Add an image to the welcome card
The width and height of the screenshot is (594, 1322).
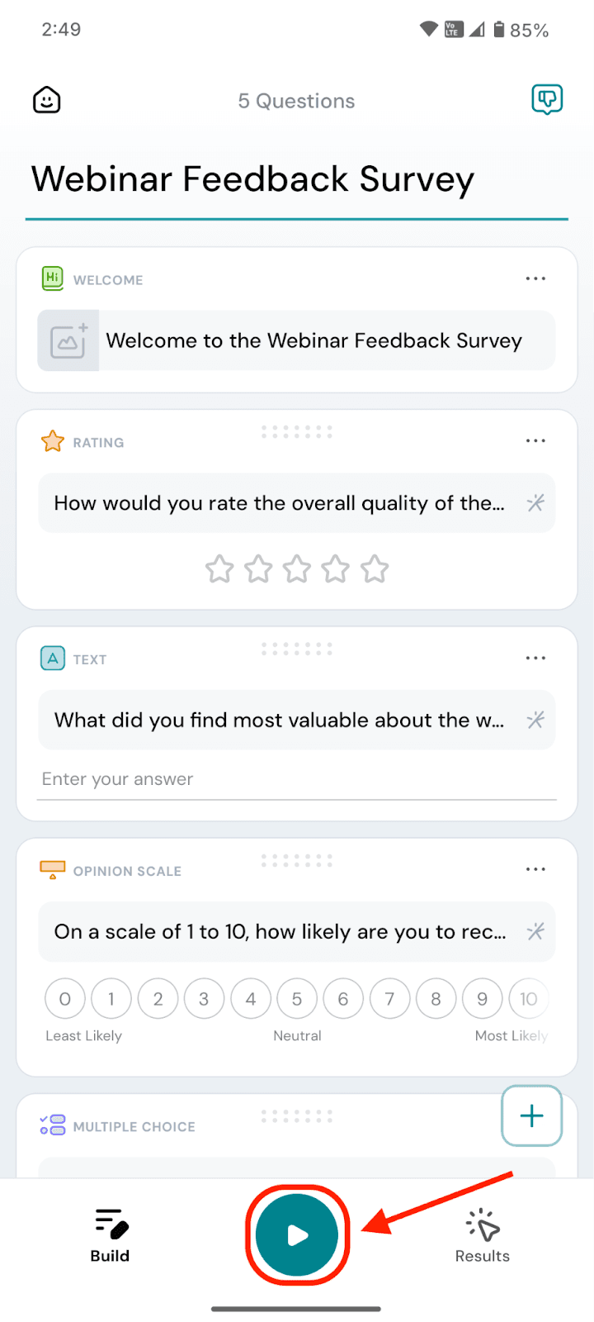[x=68, y=340]
